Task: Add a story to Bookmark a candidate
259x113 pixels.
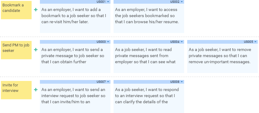Action: coord(36,10)
